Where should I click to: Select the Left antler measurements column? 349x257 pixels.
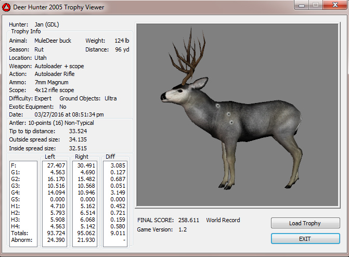point(54,204)
